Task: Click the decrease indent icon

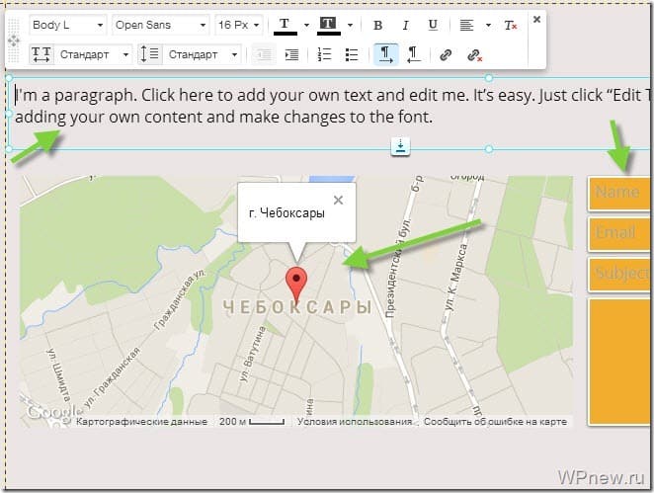Action: coord(264,54)
